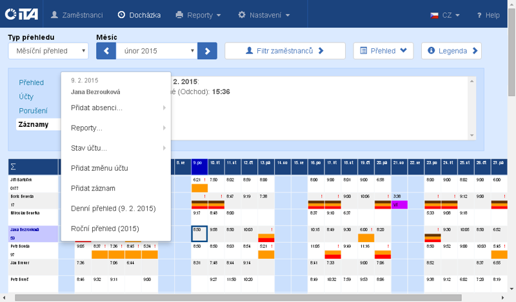Open the Legenda button
The image size is (516, 302).
[x=451, y=51]
